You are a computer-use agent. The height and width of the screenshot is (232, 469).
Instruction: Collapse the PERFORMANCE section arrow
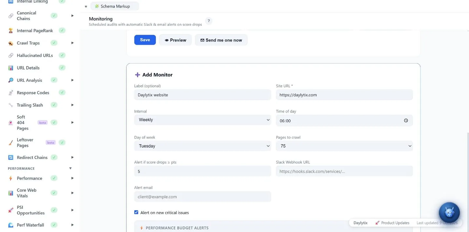tap(70, 168)
